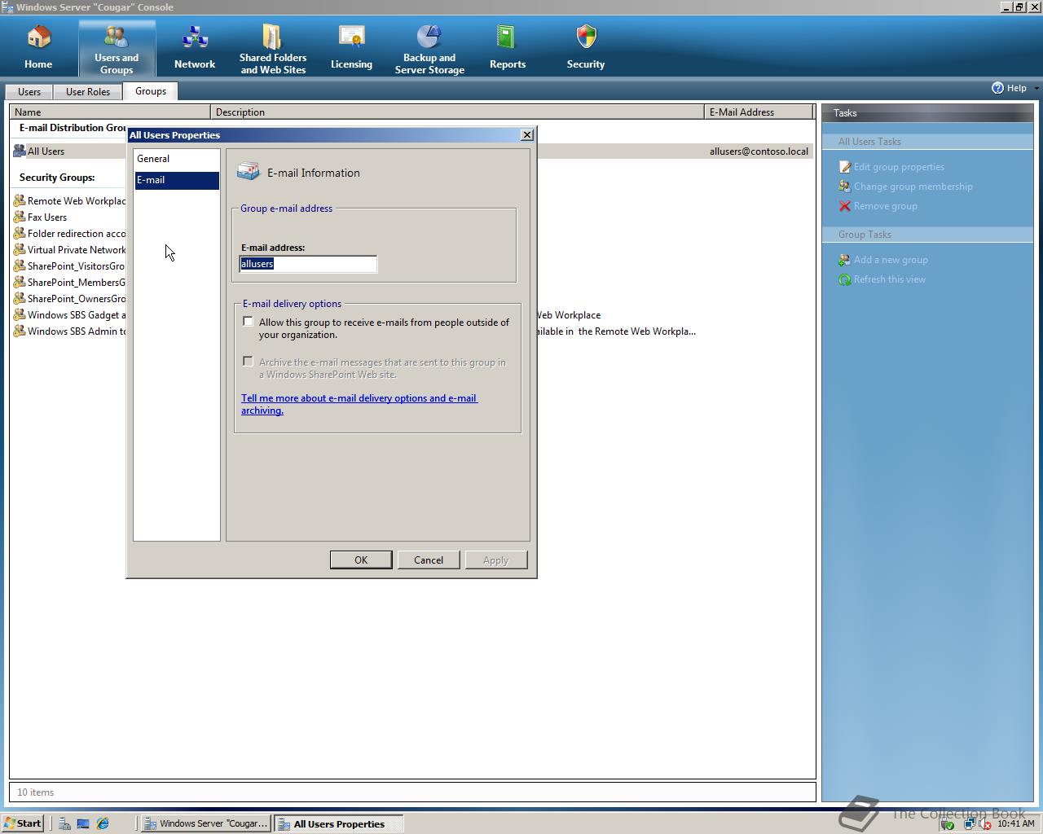This screenshot has height=834, width=1043.
Task: Click the system clock showing 10:41 AM
Action: tap(1015, 823)
